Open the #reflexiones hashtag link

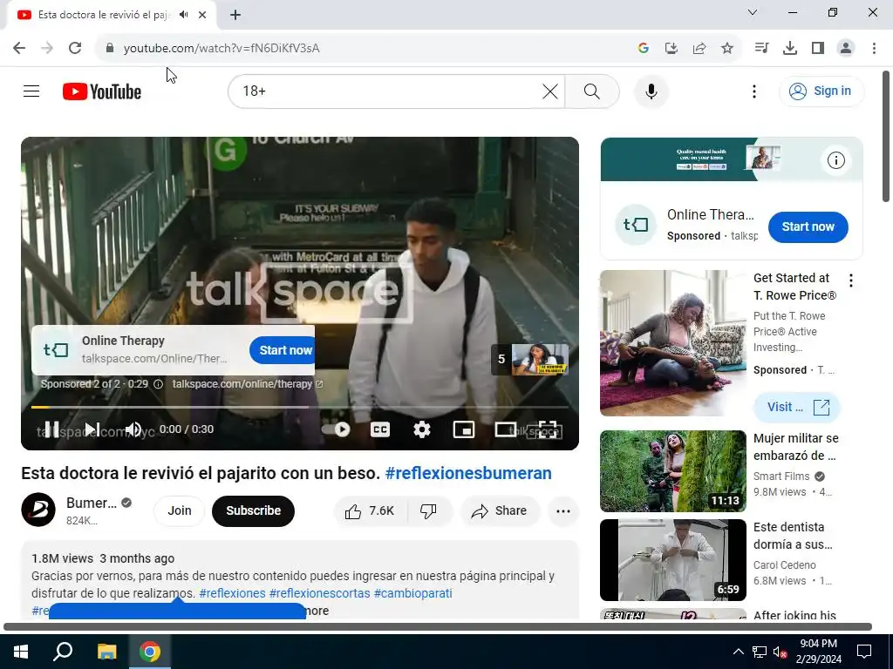click(232, 593)
